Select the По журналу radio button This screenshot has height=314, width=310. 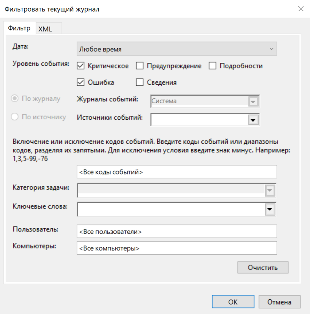pos(15,99)
